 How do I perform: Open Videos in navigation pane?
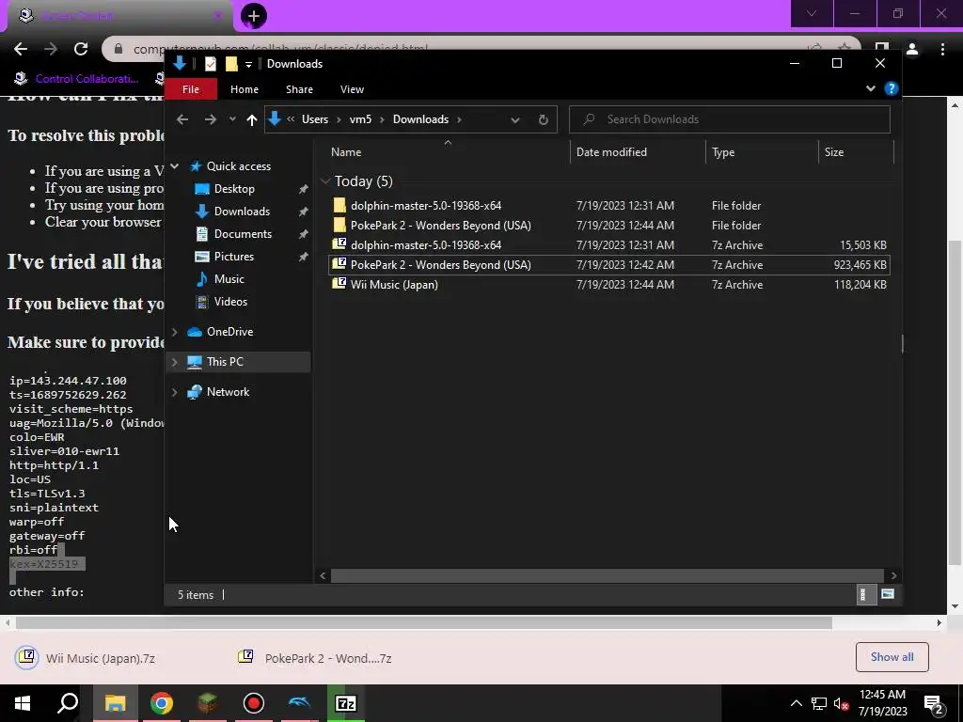click(230, 302)
